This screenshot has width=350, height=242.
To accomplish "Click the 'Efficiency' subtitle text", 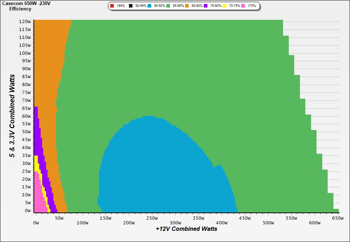I will tap(20, 9).
